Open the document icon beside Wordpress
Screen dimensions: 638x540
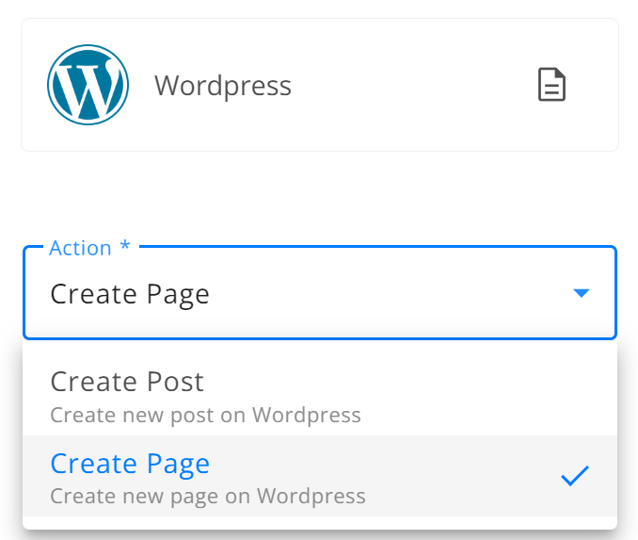click(551, 85)
